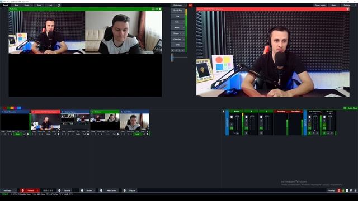Click the FTB fade-to-black button
Viewport: 358px width, 201px height.
177,45
